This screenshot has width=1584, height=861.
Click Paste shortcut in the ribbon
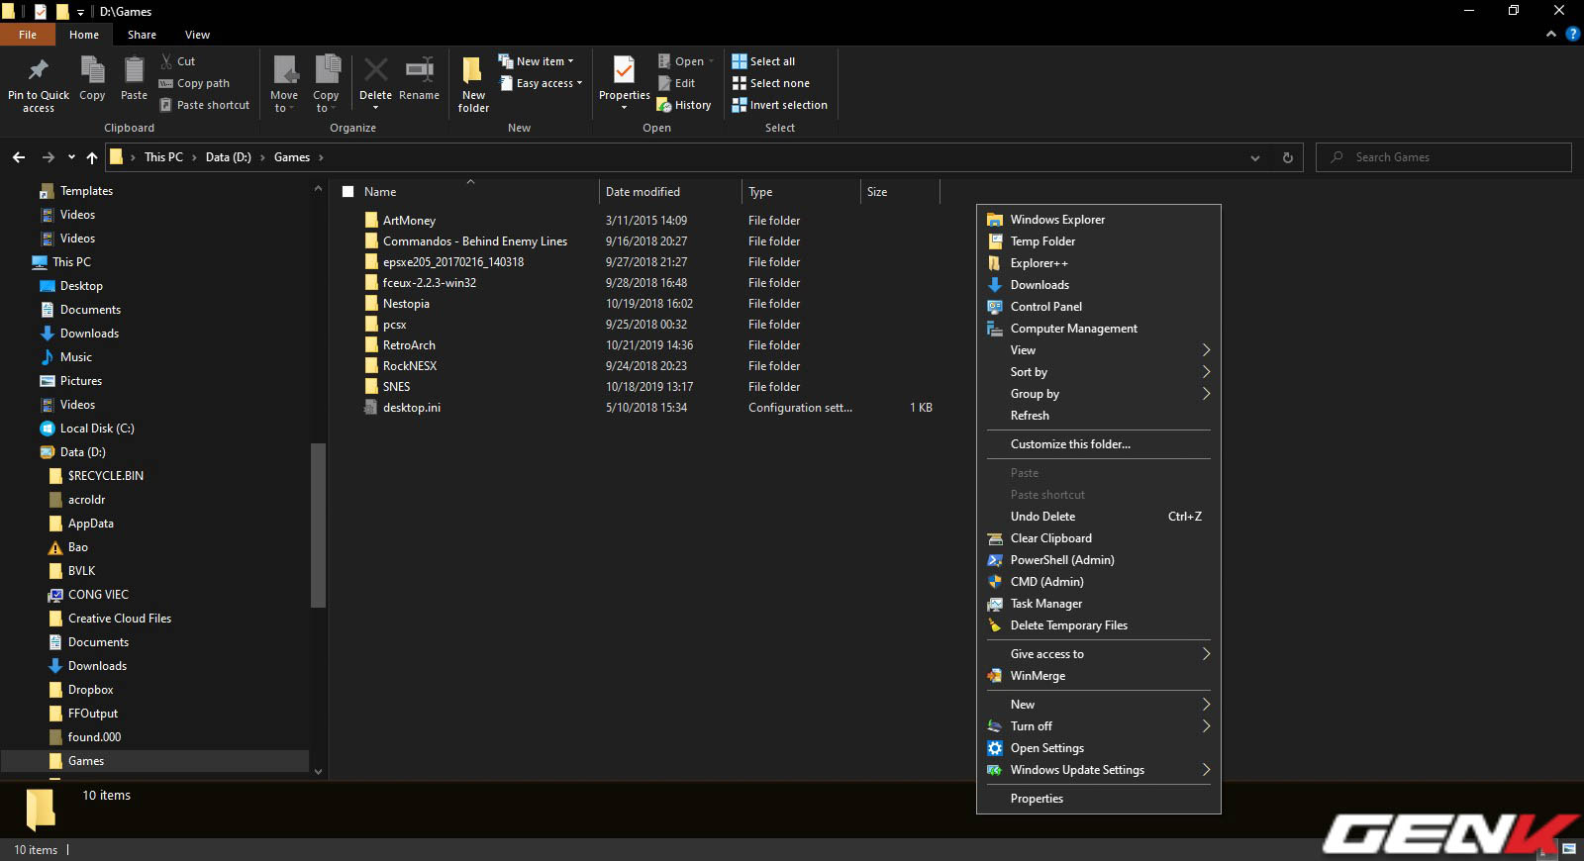[205, 105]
